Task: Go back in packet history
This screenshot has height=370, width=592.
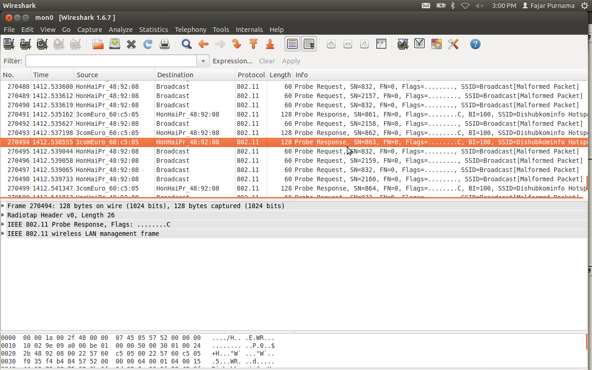Action: pos(203,44)
